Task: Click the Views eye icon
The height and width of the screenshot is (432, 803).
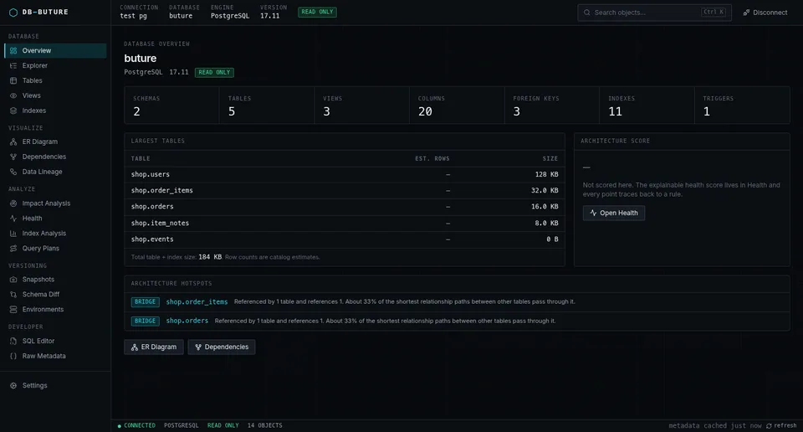Action: coord(13,95)
